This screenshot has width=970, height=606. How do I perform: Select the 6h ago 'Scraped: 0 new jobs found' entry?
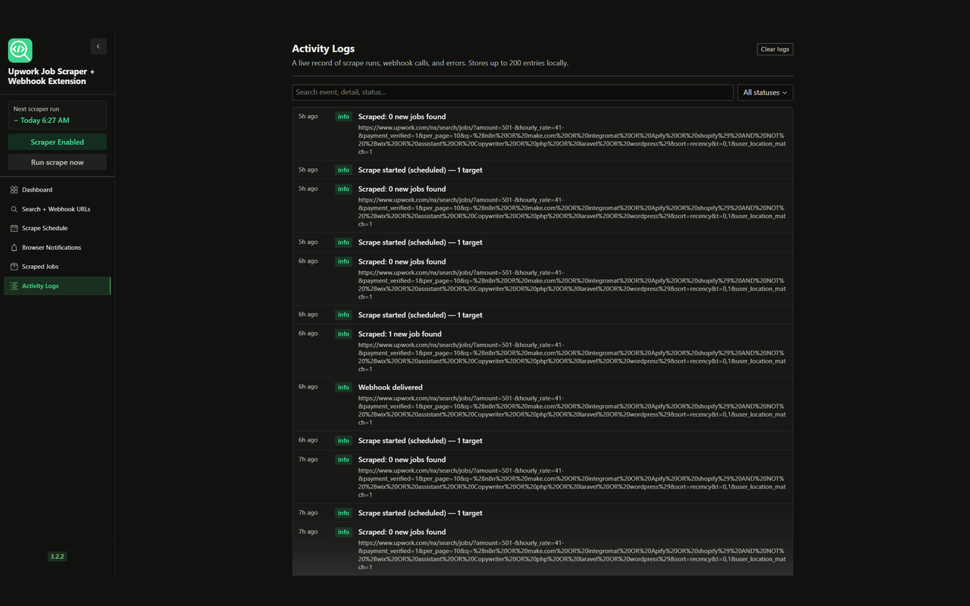point(543,279)
